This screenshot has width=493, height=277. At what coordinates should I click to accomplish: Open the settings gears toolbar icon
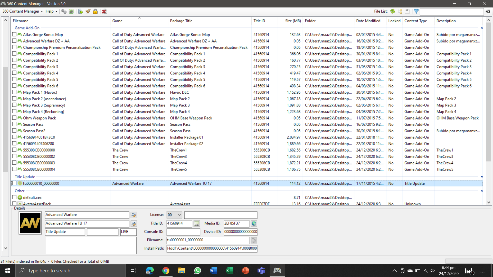point(64,11)
